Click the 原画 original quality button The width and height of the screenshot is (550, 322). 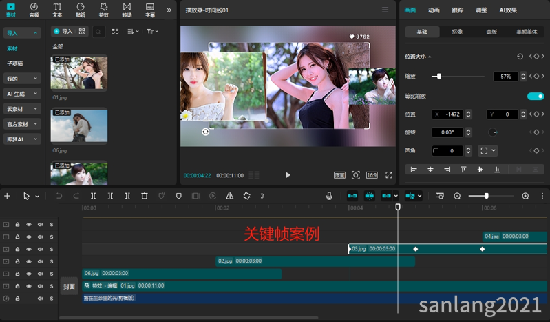[339, 175]
